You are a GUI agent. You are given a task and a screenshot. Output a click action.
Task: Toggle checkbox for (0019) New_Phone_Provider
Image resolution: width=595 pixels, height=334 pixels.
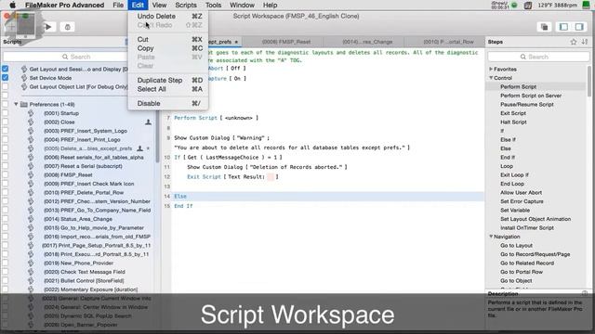(5, 263)
